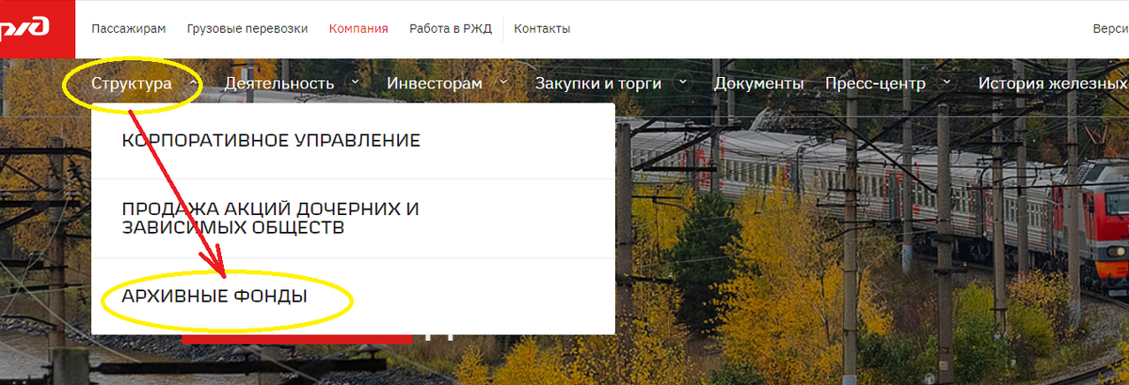
Task: Select Корпоративное управление in dropdown
Action: tap(353, 141)
